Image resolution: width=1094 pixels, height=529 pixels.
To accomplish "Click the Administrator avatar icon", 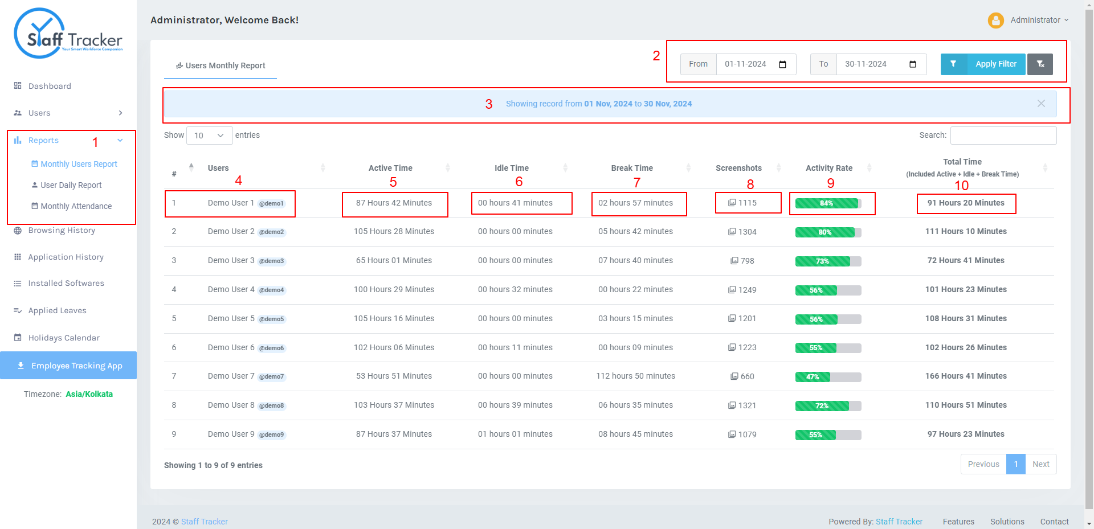I will [995, 20].
